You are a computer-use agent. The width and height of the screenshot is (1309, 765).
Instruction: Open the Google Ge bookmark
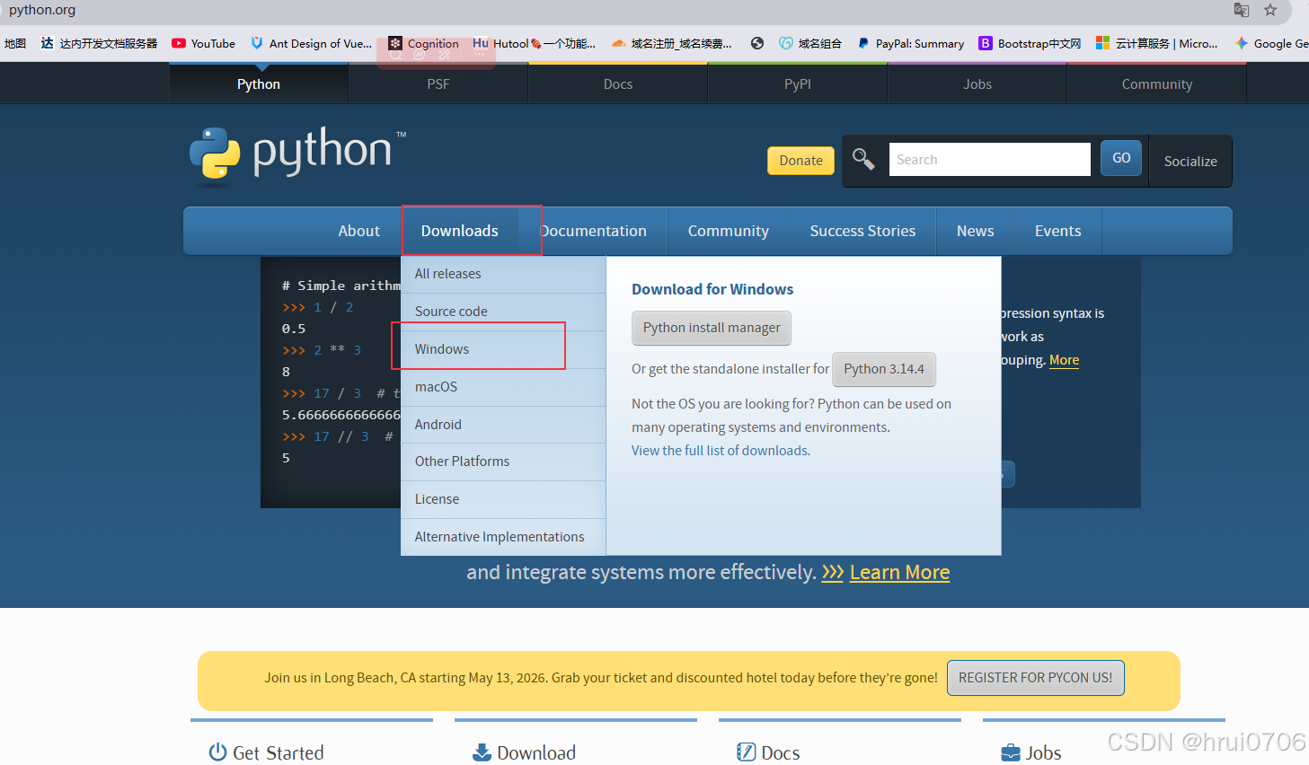coord(1271,43)
